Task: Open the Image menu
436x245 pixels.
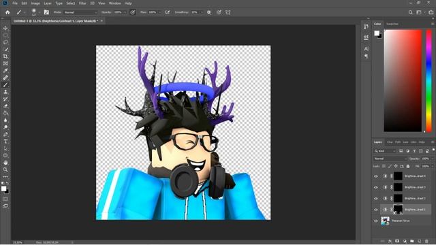Action: [35, 3]
